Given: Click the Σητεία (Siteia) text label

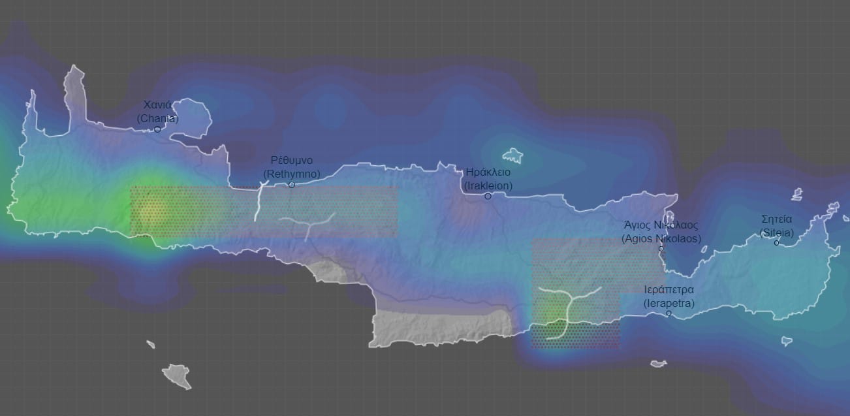Looking at the screenshot, I should click(777, 226).
